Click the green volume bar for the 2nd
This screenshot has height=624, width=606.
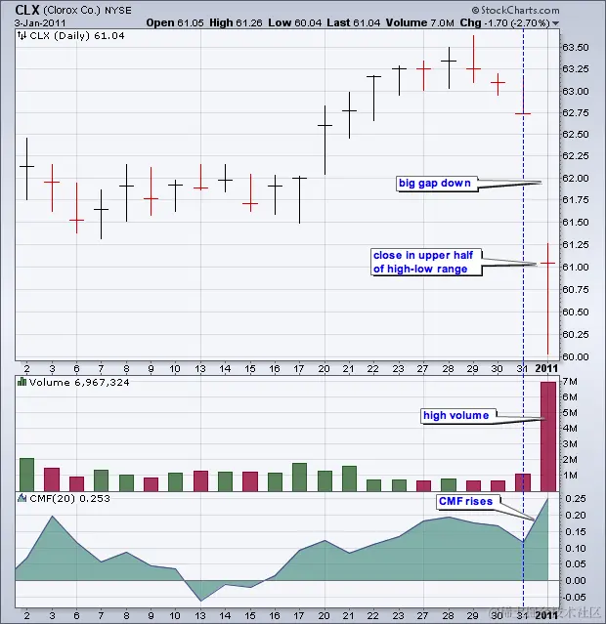tap(26, 475)
